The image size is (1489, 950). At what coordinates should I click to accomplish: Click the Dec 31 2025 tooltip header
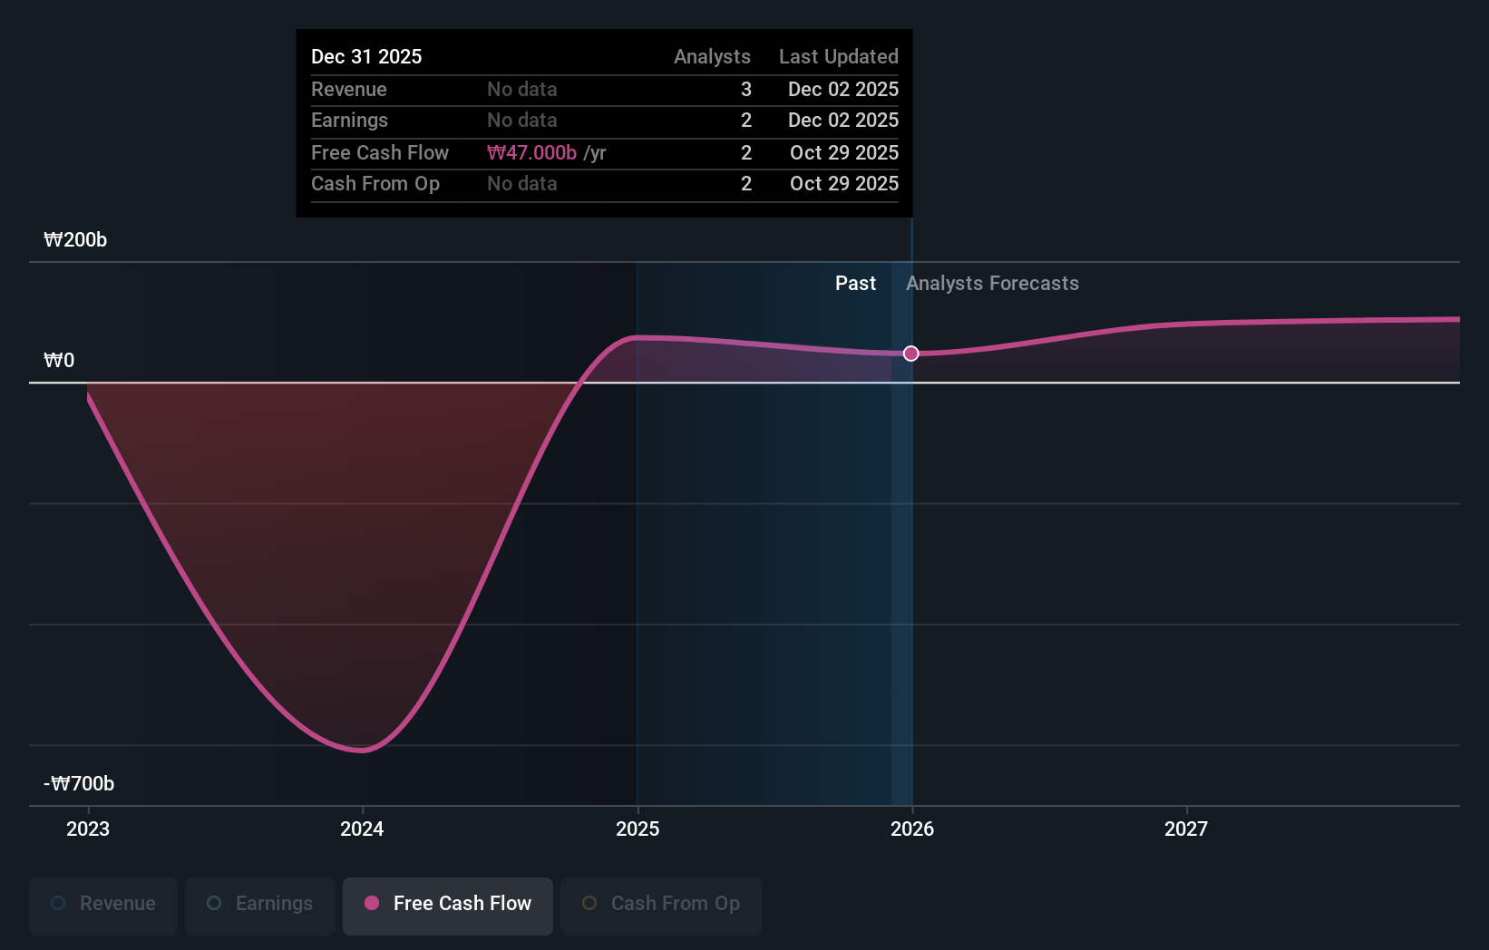pos(366,55)
